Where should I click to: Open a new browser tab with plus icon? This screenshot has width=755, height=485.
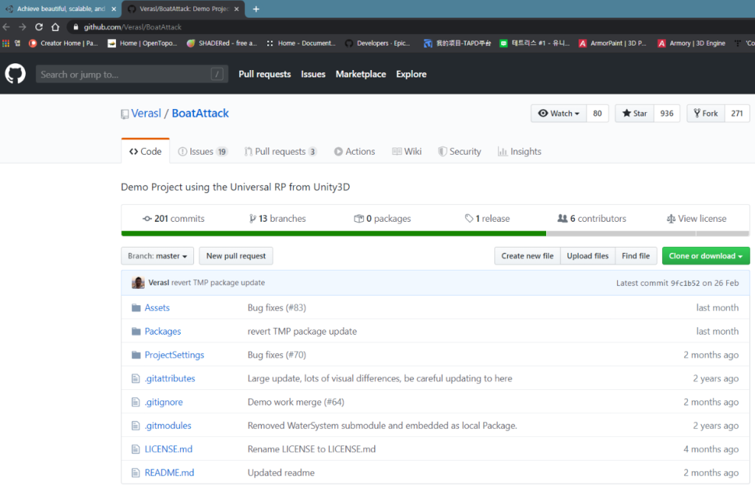[256, 9]
